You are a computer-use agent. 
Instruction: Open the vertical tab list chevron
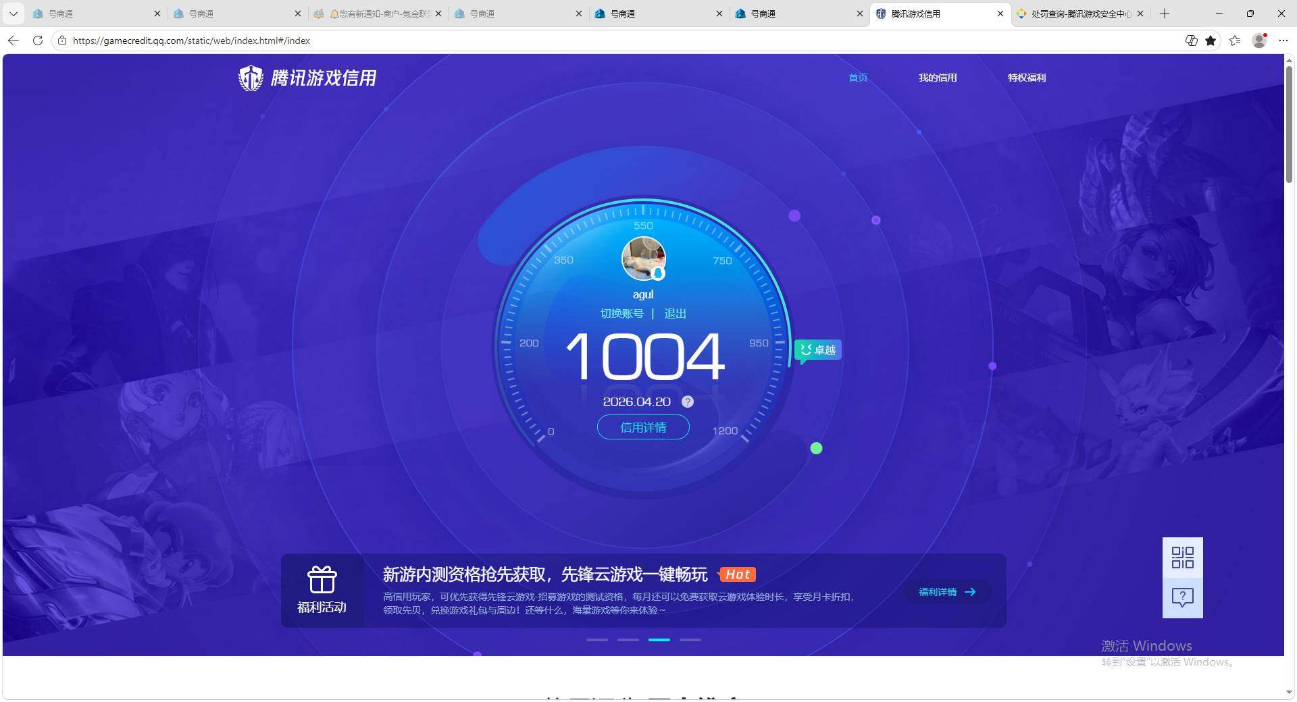[x=13, y=13]
